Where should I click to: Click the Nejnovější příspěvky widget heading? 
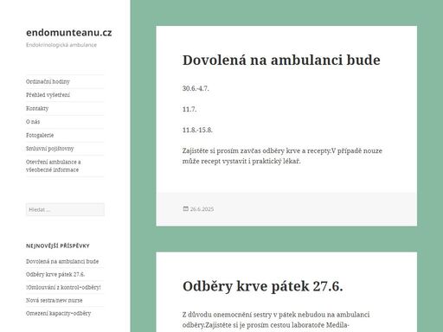coord(58,246)
